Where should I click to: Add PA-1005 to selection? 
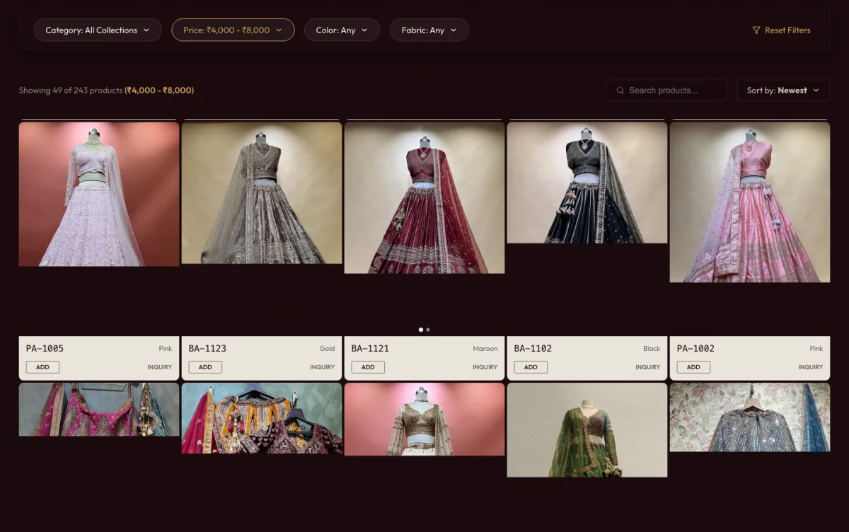point(42,367)
